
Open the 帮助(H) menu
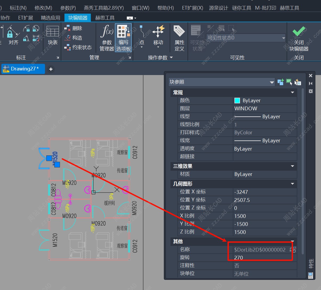[x=165, y=8]
